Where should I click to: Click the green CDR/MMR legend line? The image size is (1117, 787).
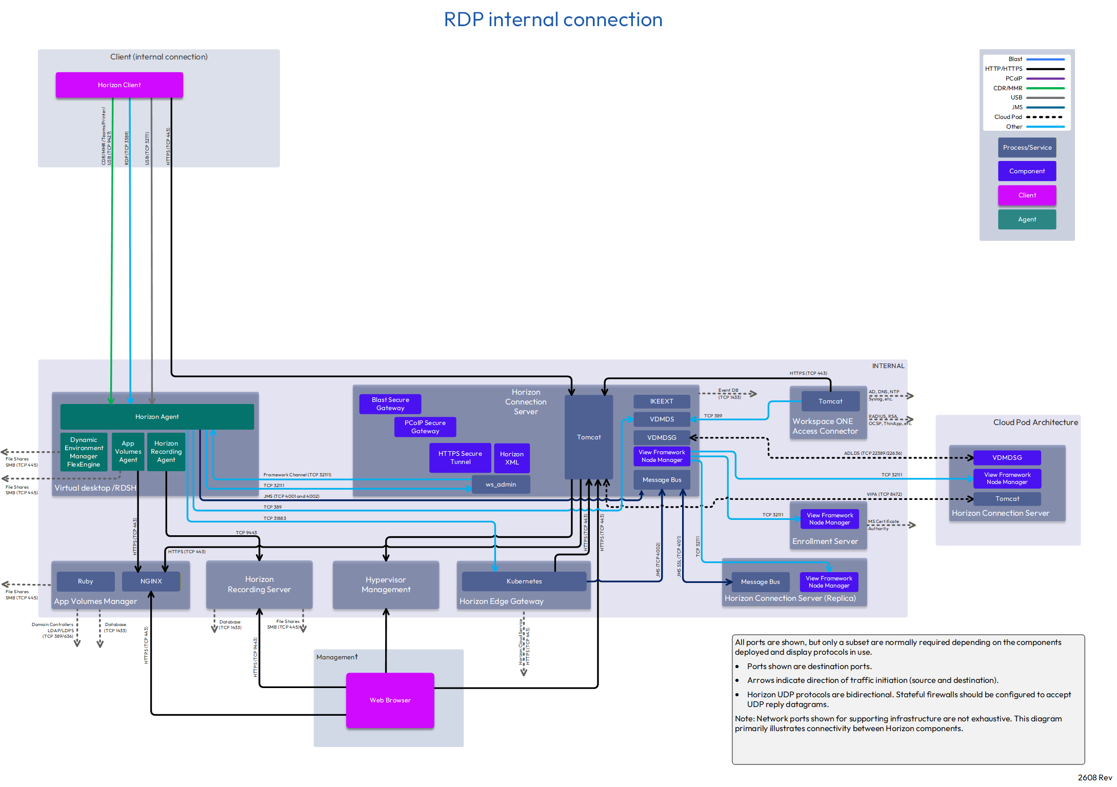tap(1045, 88)
